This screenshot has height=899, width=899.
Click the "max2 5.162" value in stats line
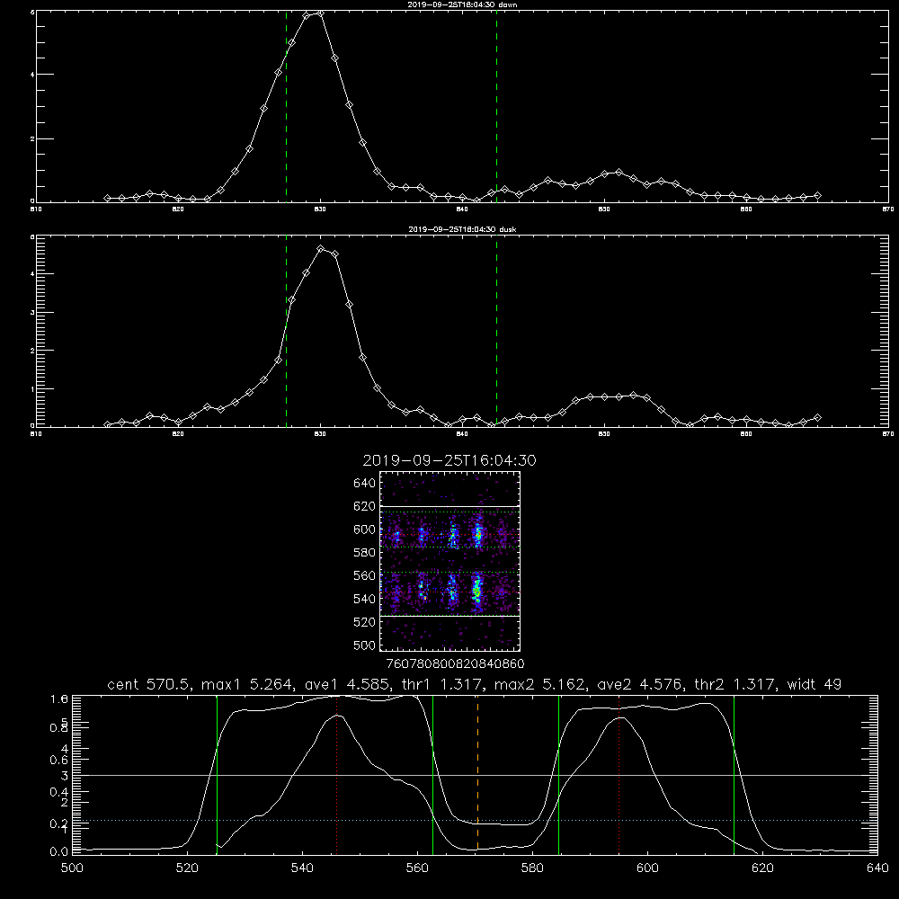click(x=539, y=684)
